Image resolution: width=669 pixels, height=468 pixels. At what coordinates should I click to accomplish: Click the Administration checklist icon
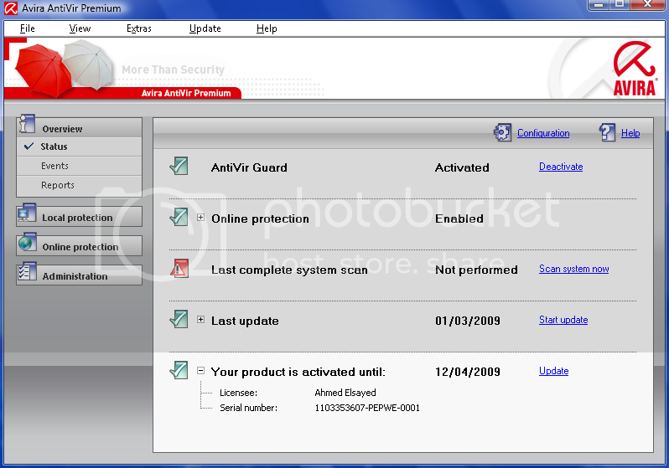pyautogui.click(x=27, y=274)
